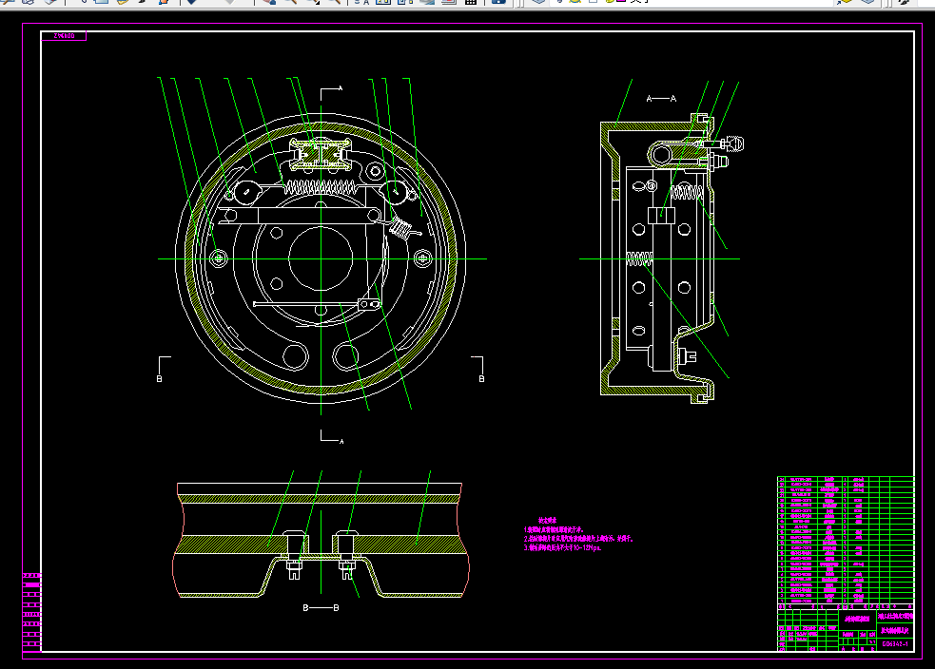Pick the upper return spring in front view

pos(321,187)
